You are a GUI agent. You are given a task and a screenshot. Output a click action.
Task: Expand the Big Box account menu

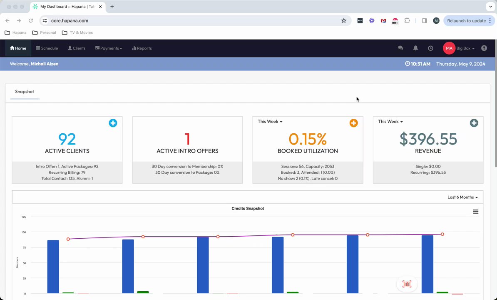pyautogui.click(x=465, y=48)
